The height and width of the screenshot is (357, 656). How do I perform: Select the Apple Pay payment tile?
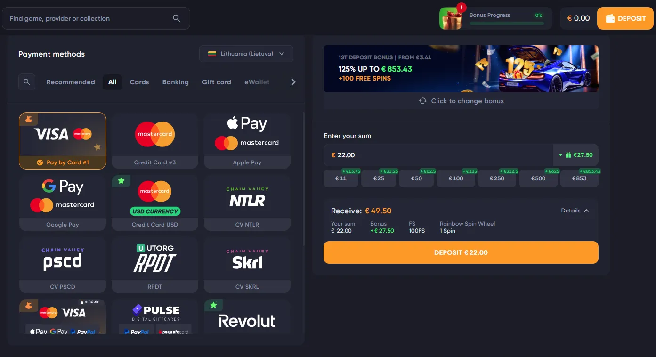(247, 140)
